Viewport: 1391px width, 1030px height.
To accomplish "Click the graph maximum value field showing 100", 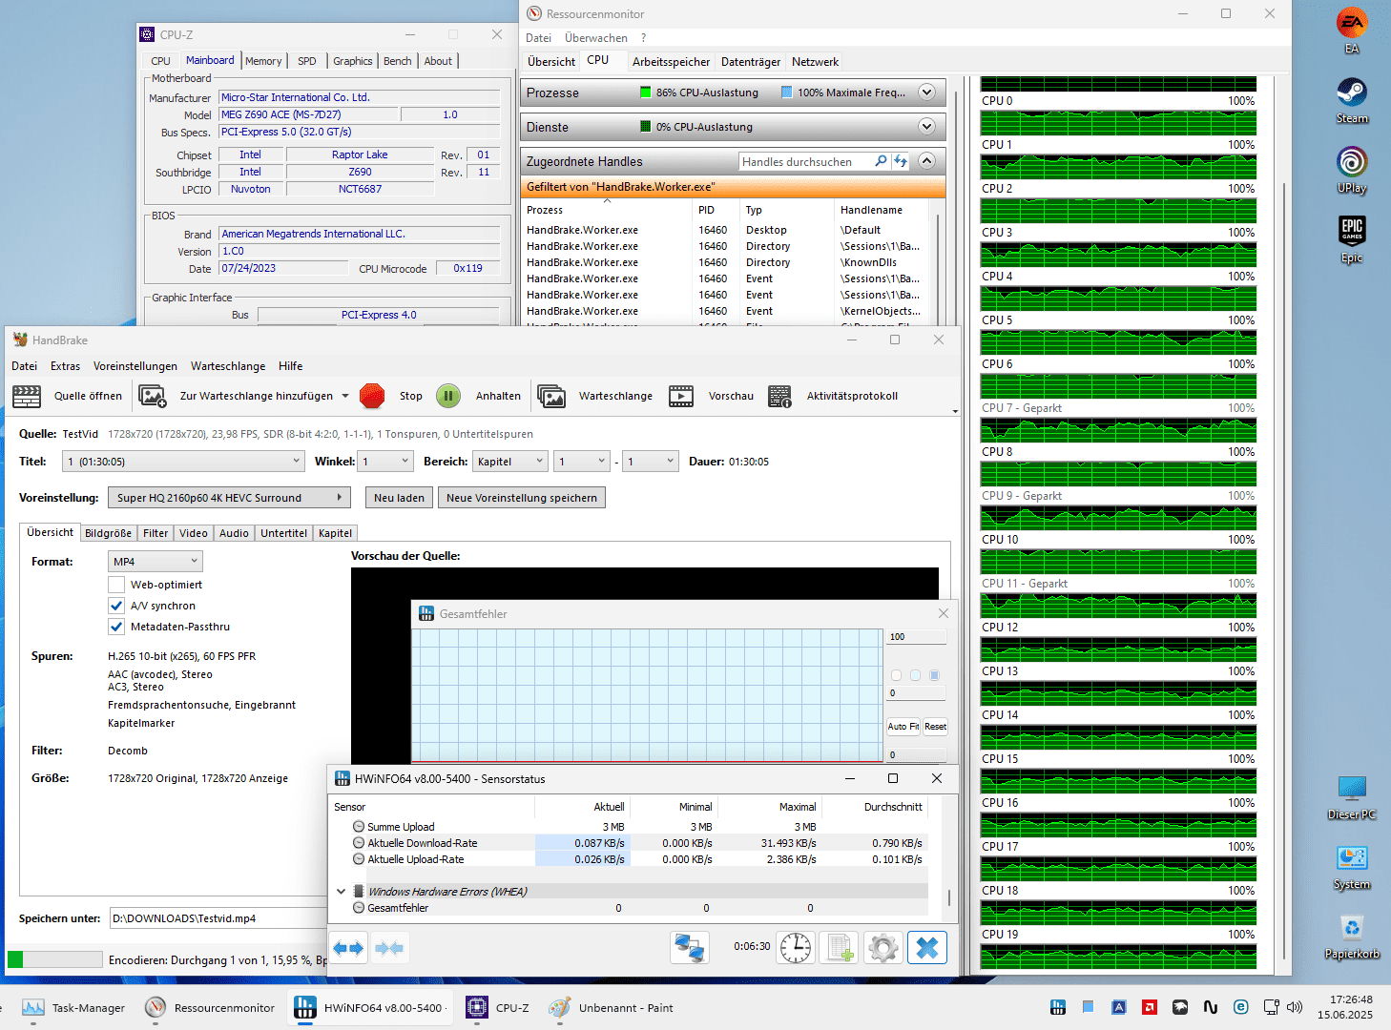I will coord(917,637).
